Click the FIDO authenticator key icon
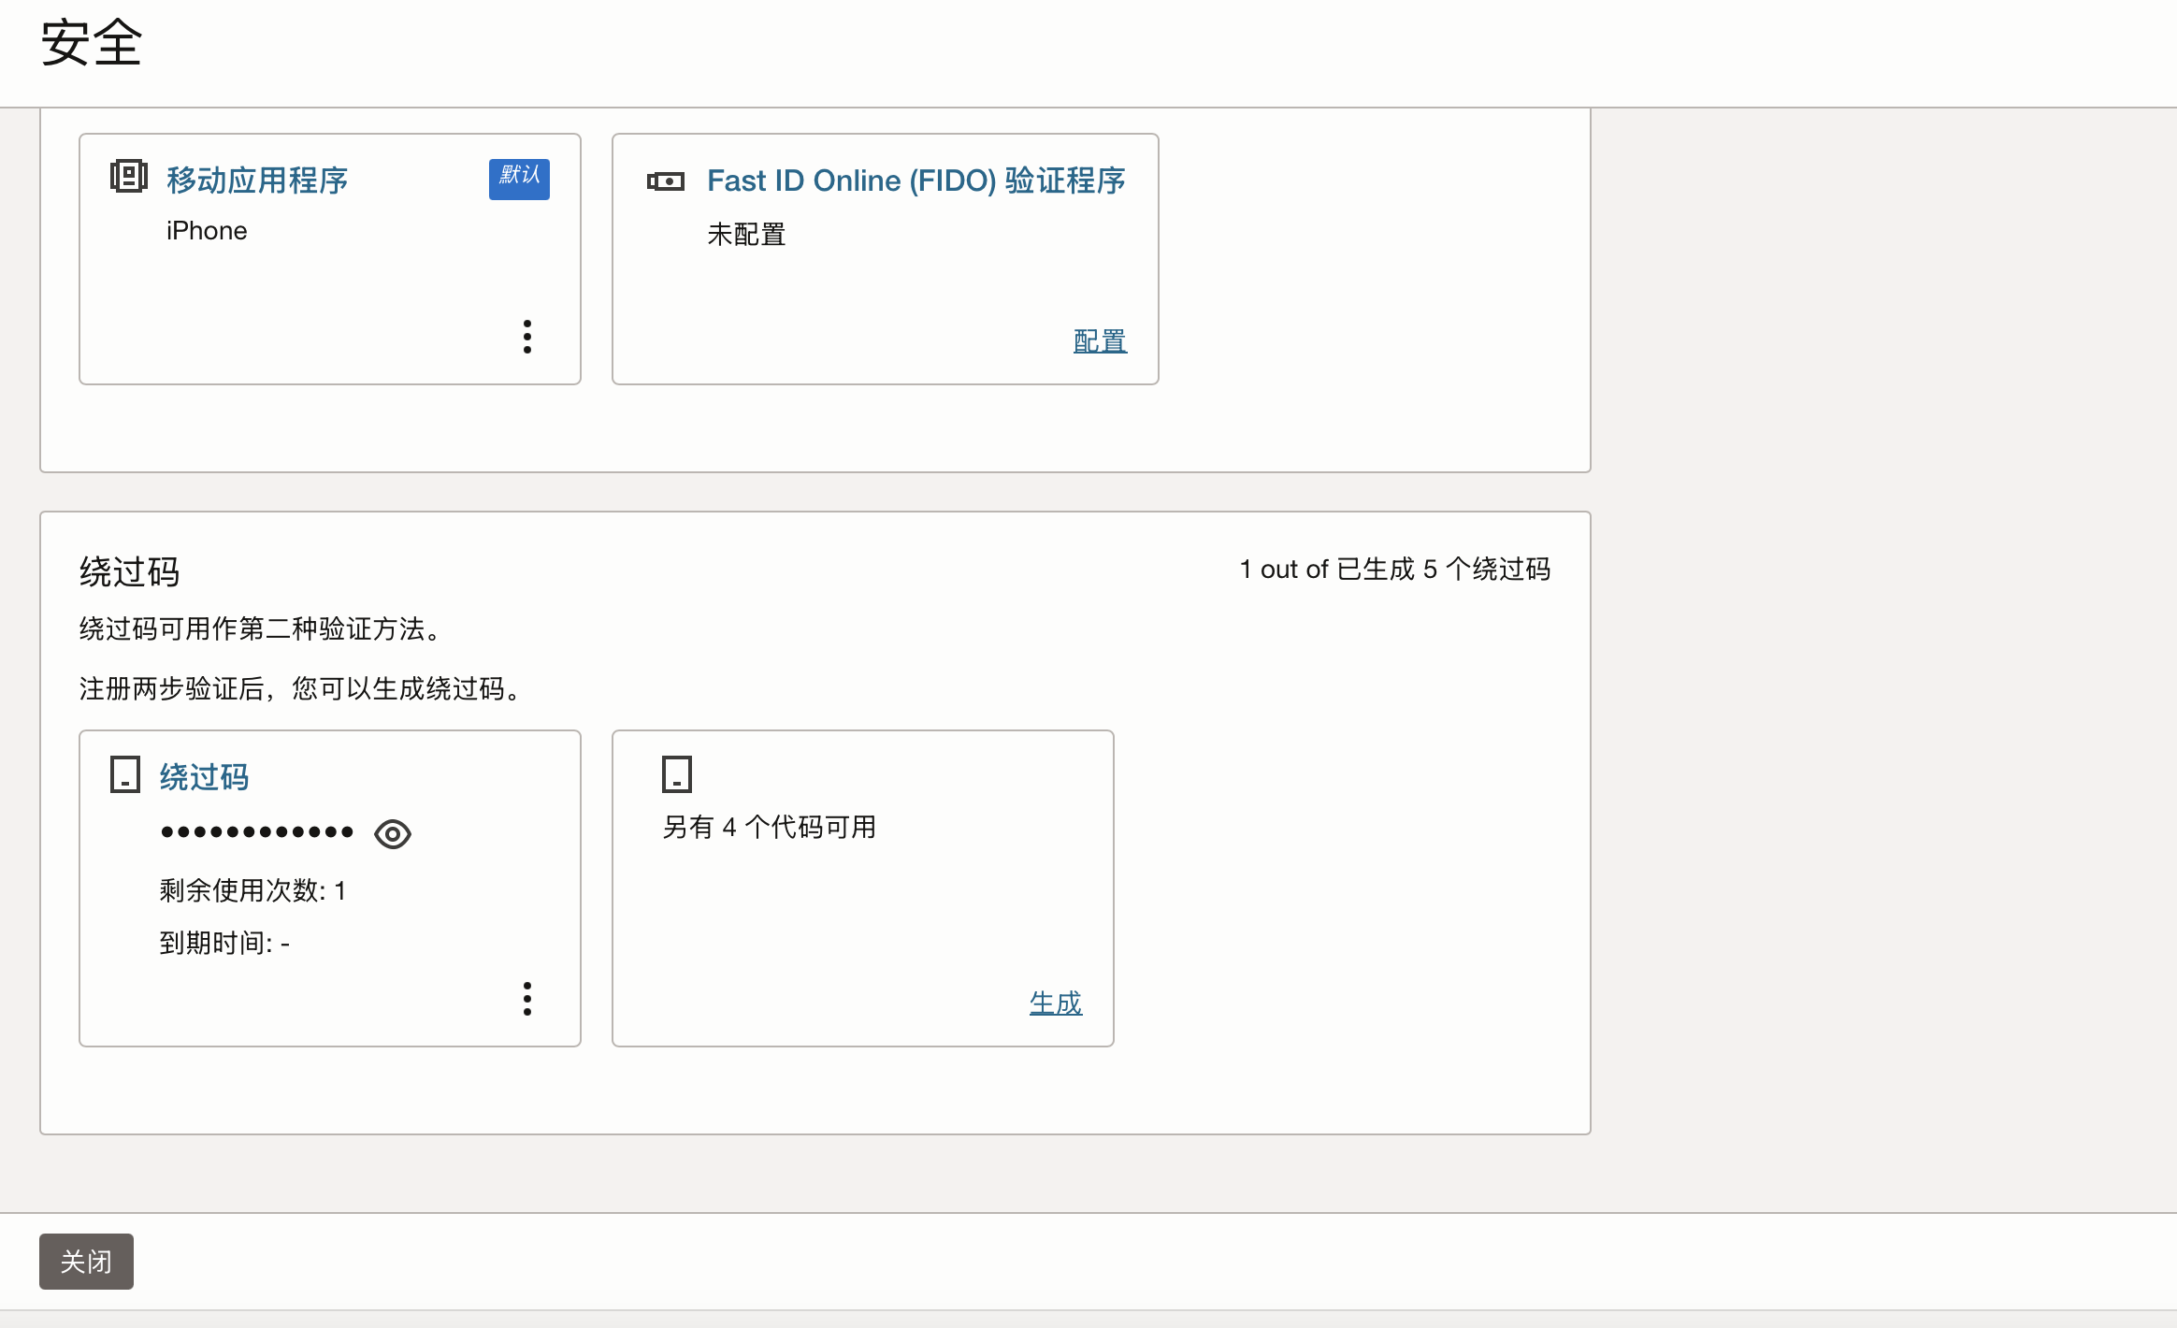 pyautogui.click(x=665, y=181)
